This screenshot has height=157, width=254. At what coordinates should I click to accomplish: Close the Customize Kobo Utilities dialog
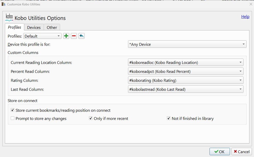coord(251,4)
